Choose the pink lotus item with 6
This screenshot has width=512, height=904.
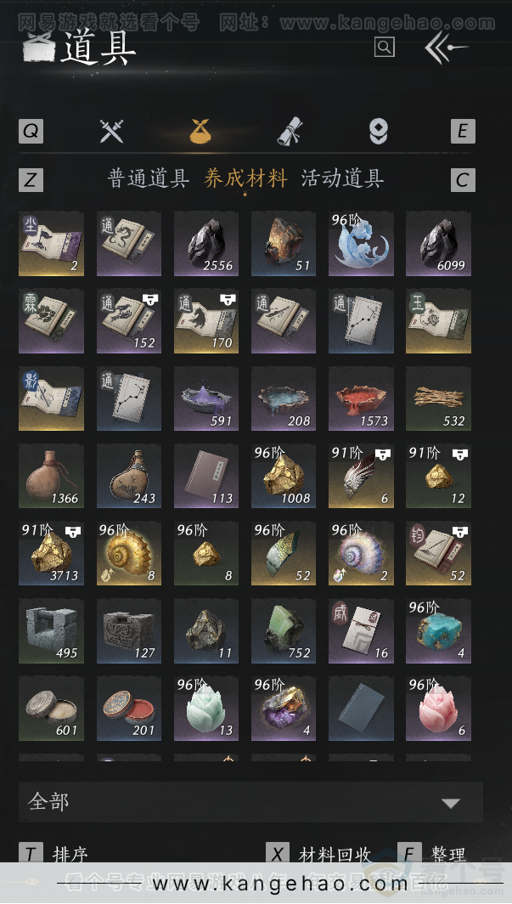pyautogui.click(x=438, y=709)
